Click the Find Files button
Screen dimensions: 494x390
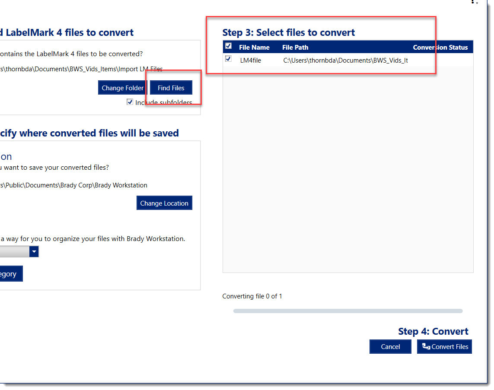[170, 87]
